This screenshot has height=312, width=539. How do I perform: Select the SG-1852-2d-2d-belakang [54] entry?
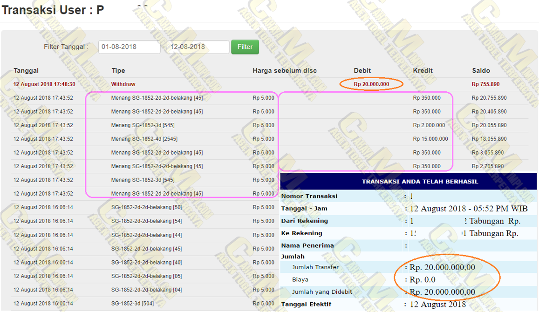[146, 221]
